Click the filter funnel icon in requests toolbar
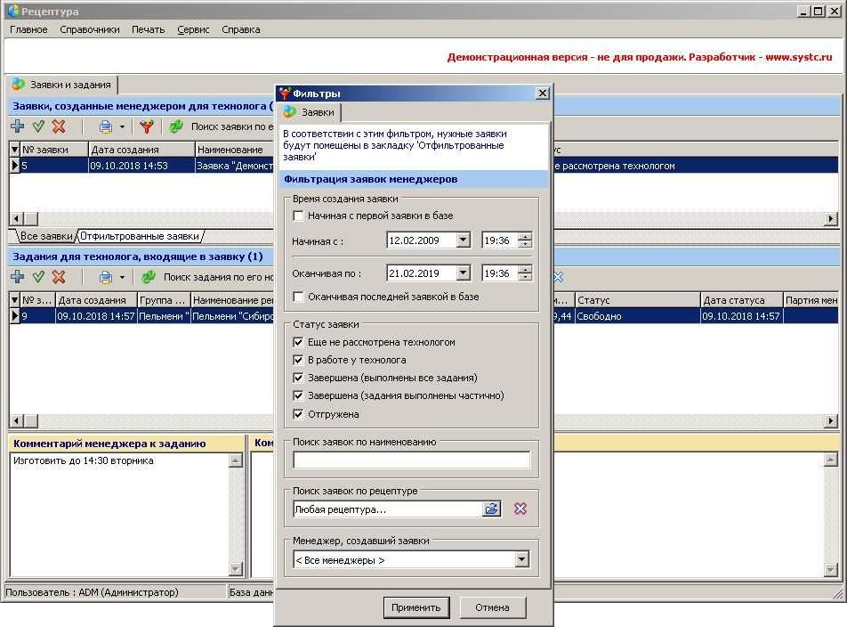This screenshot has height=627, width=847. [x=147, y=127]
